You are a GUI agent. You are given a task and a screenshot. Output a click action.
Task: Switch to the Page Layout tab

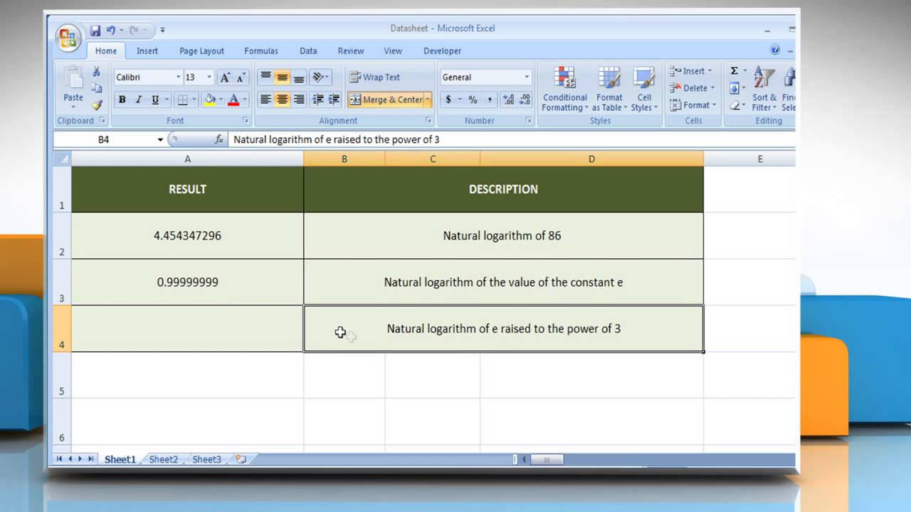[201, 50]
